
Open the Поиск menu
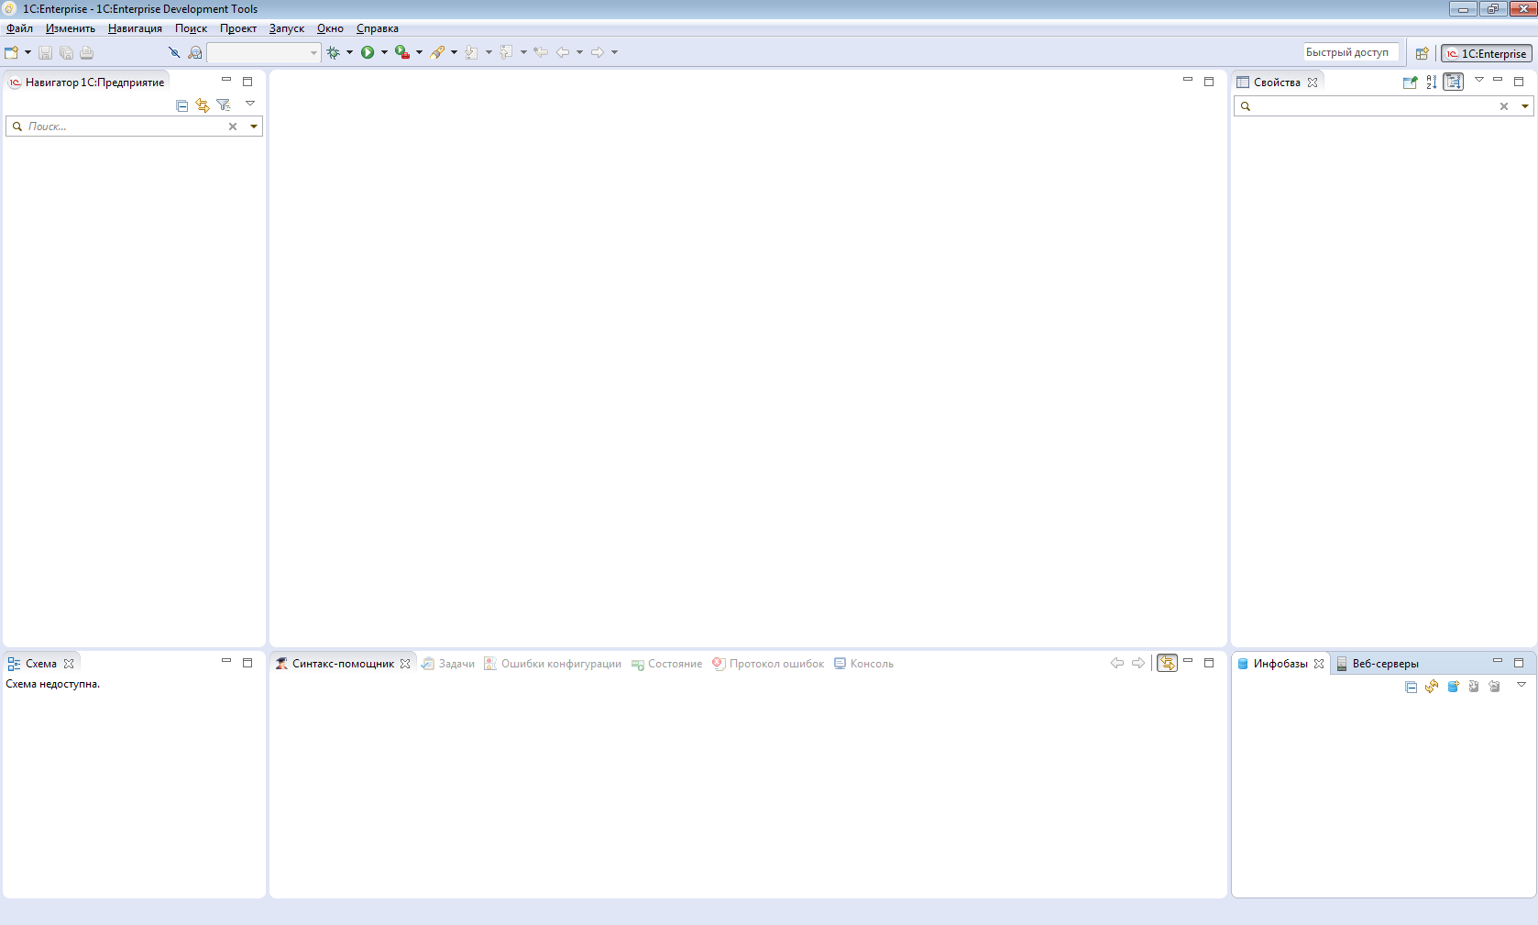point(191,28)
